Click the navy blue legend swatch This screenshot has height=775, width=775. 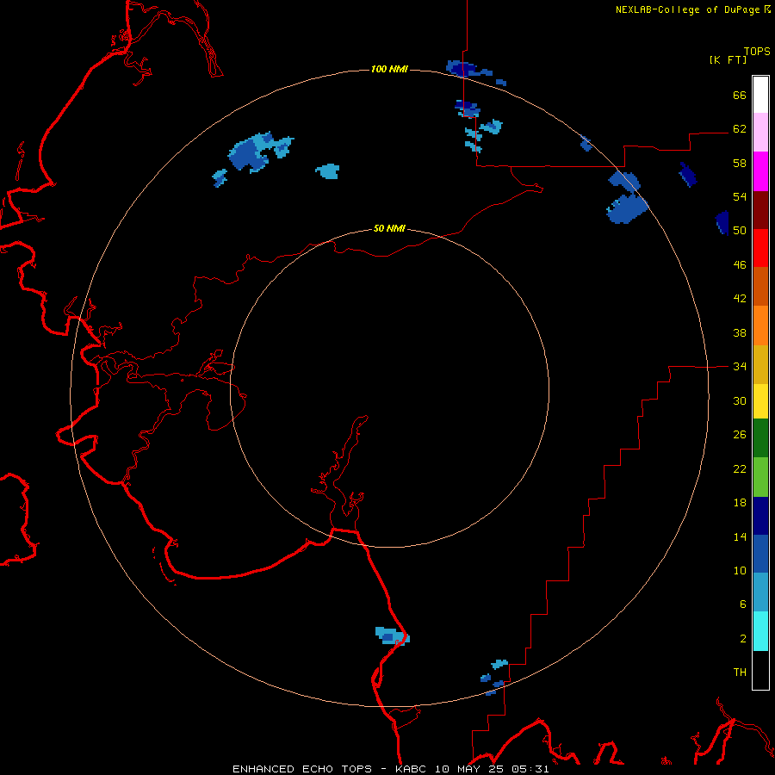(x=760, y=516)
